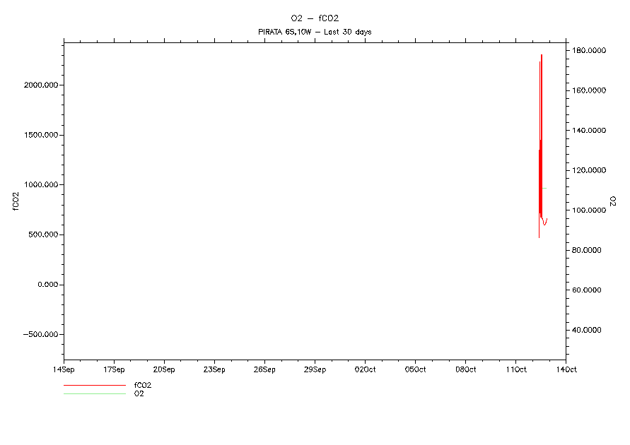630x445 pixels.
Task: Choose the 11Oct date tick label
Action: (x=515, y=369)
